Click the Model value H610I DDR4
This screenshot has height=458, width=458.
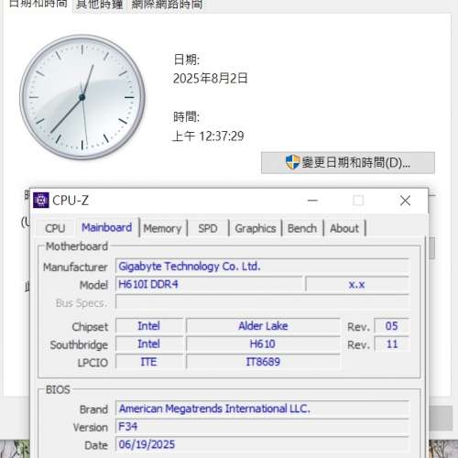209,285
